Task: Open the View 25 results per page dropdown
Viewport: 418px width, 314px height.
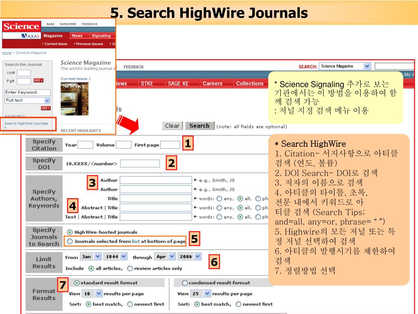Action: coord(200,294)
